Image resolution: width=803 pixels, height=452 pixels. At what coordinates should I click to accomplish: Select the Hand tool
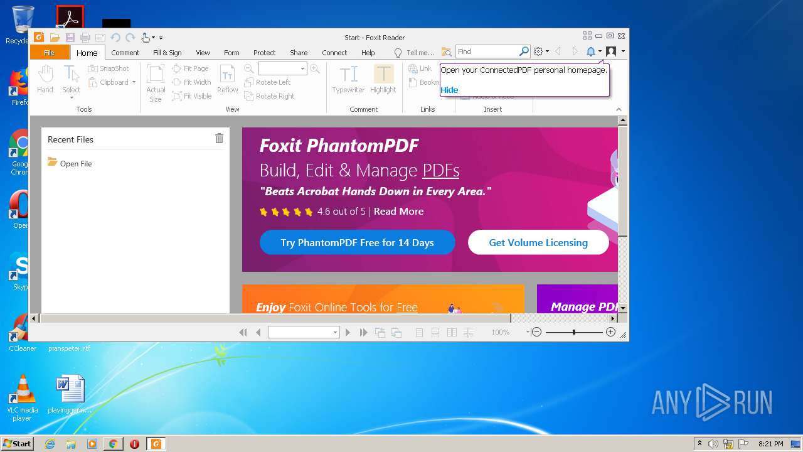(x=45, y=79)
